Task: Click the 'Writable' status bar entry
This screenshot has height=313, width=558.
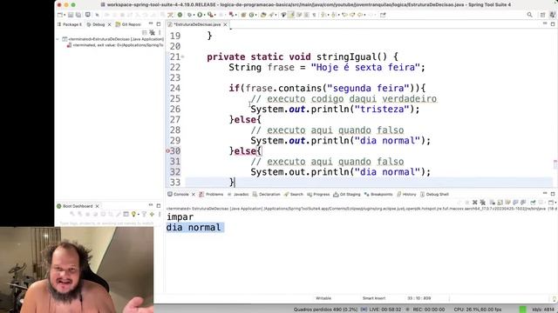Action: (323, 298)
